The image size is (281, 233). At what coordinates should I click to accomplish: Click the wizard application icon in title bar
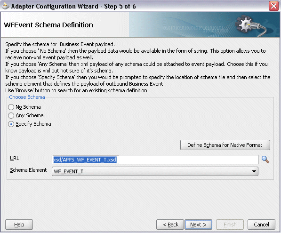pyautogui.click(x=5, y=6)
